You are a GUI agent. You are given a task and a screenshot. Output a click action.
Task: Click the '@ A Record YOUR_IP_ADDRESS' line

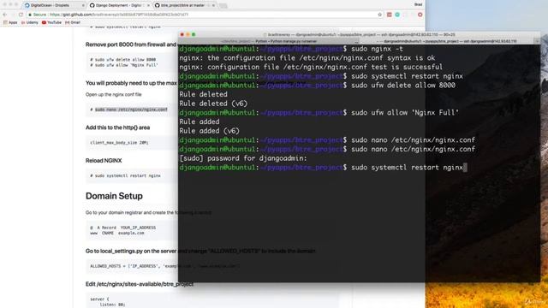click(123, 228)
